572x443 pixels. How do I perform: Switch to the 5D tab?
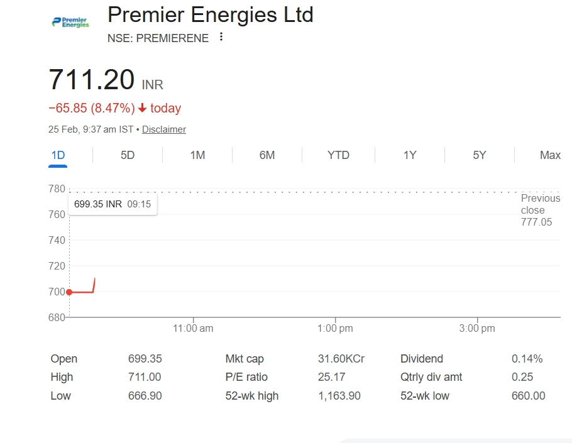(x=128, y=155)
